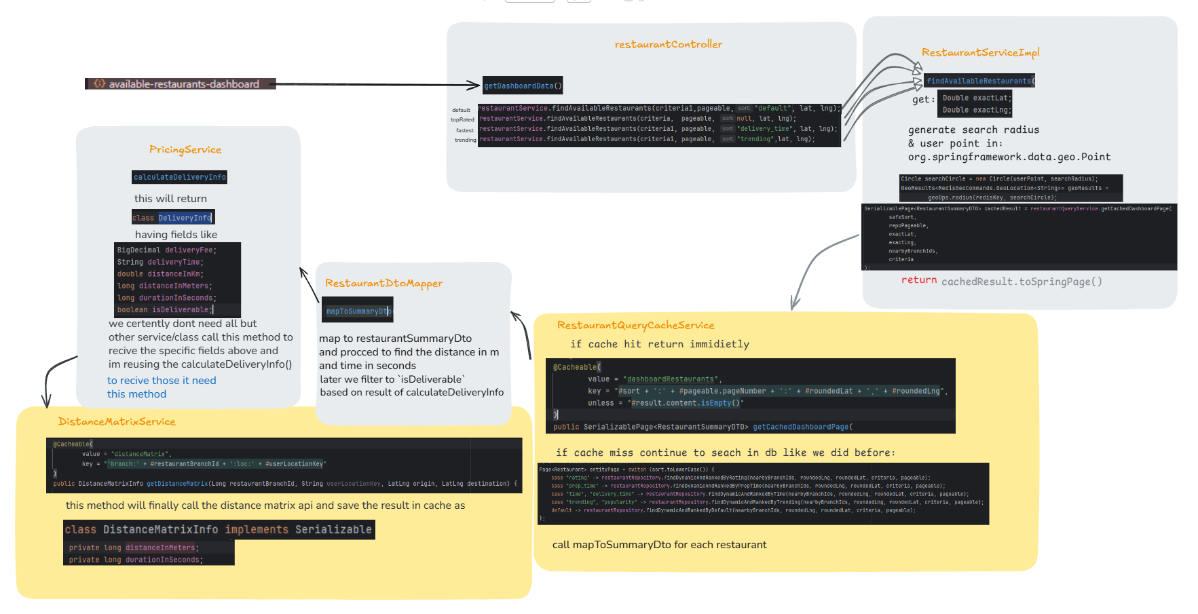Click the RestaurantDtoMapper heading
The height and width of the screenshot is (614, 1198).
click(383, 283)
